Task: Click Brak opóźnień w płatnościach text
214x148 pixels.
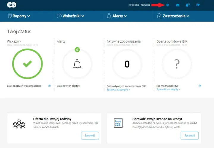Action: point(24,86)
